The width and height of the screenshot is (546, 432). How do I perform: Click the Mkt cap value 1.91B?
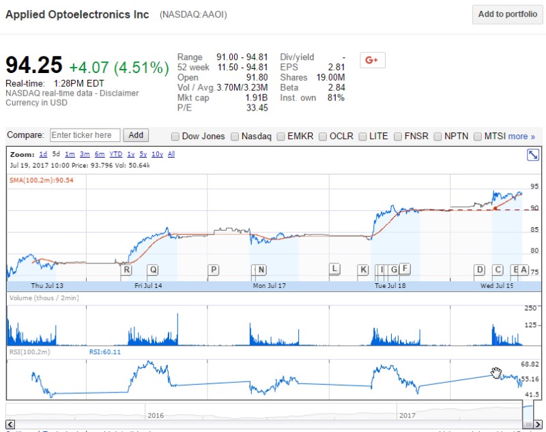click(x=257, y=98)
